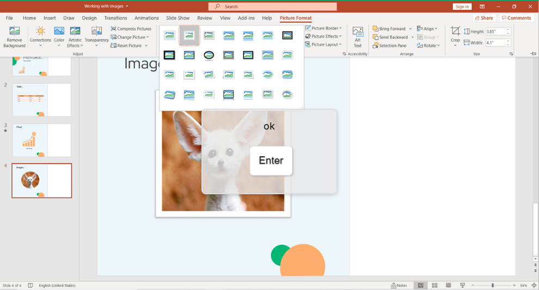Select the first style in bottom row
The image size is (539, 290).
click(169, 94)
